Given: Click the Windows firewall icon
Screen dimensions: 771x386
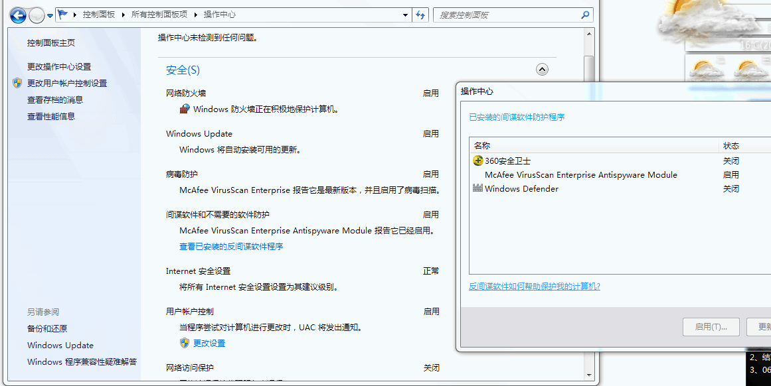Looking at the screenshot, I should (185, 109).
